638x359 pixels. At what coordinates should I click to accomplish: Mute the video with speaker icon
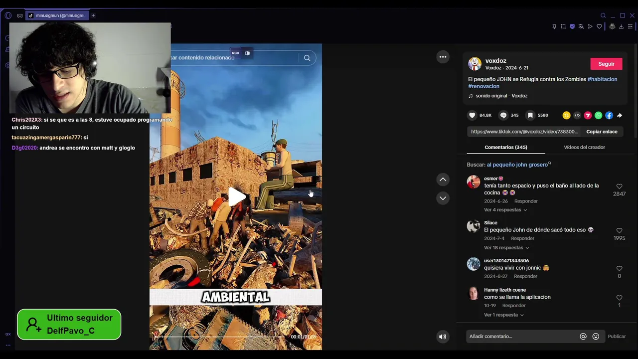tap(443, 337)
